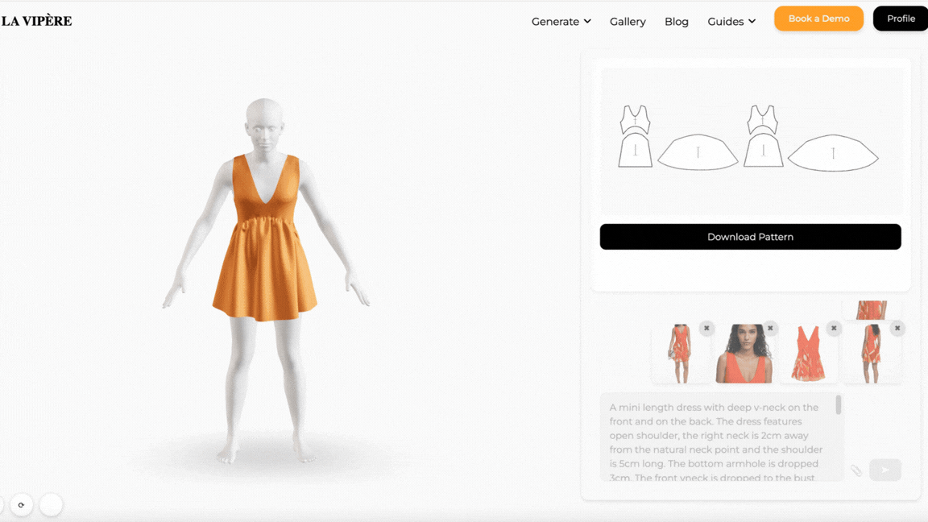Dismiss the red lace dress reference via X
Screen dimensions: 928x522
point(833,328)
